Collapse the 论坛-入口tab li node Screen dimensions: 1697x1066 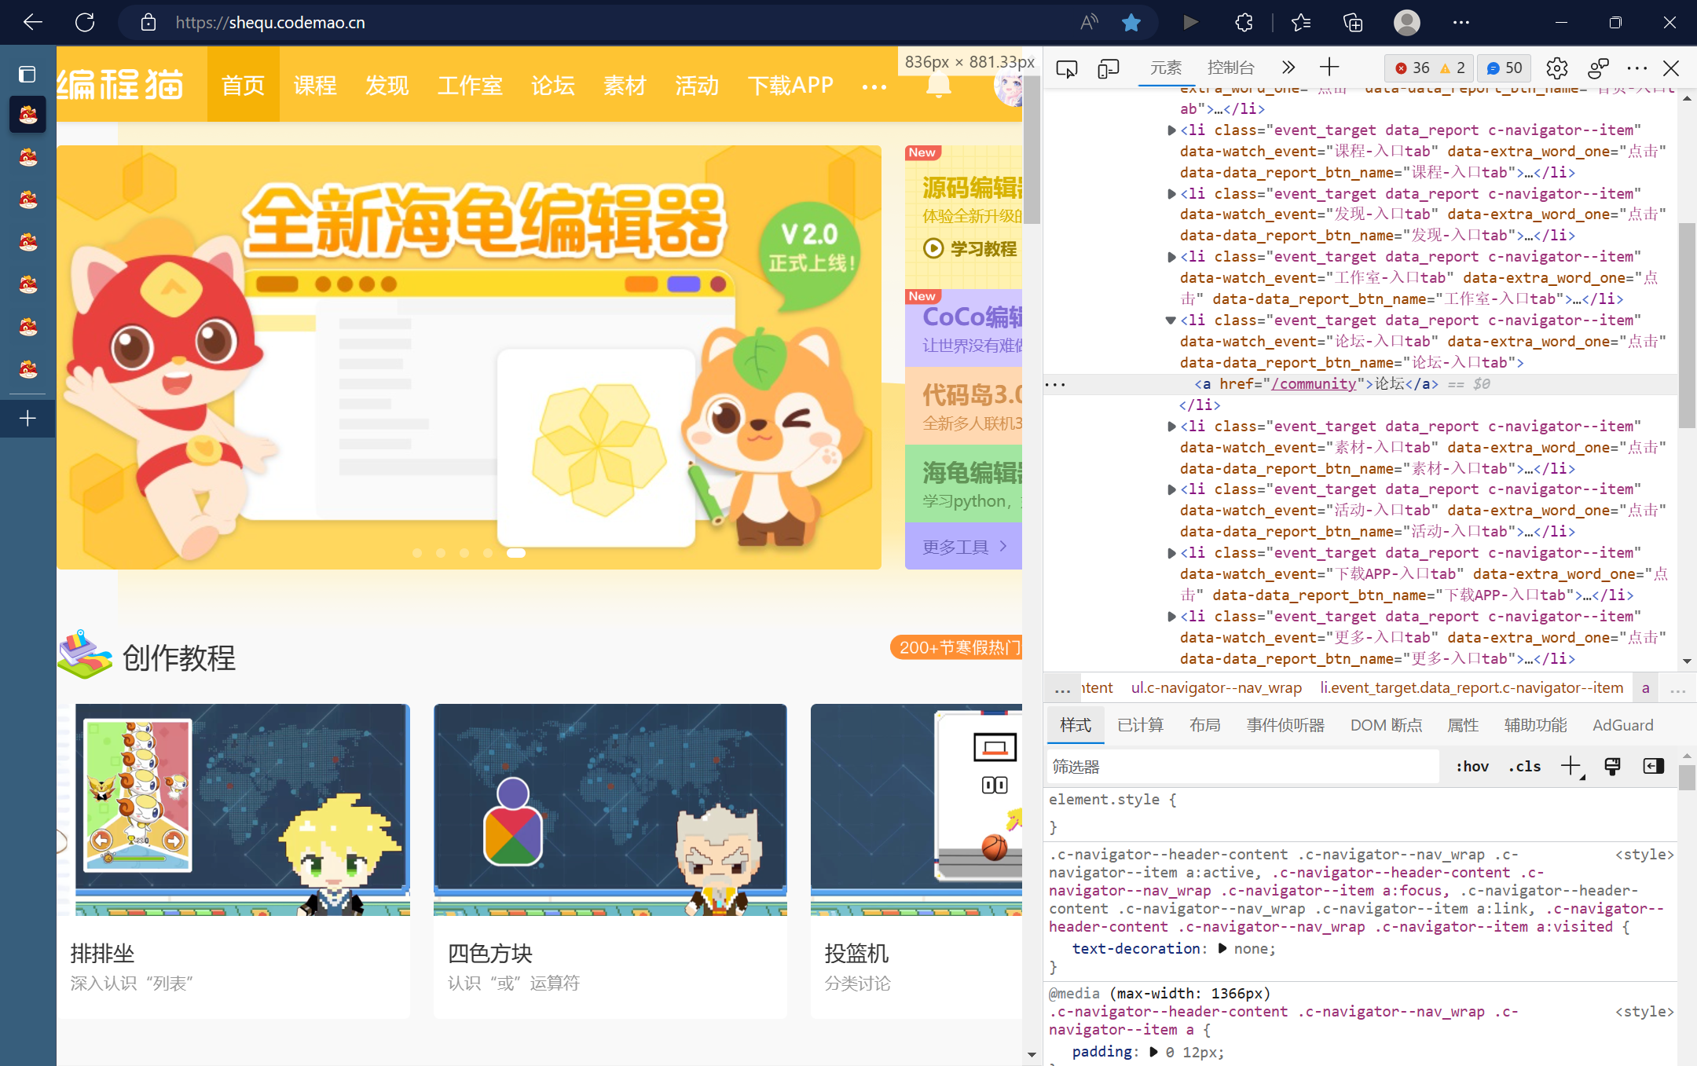tap(1171, 321)
